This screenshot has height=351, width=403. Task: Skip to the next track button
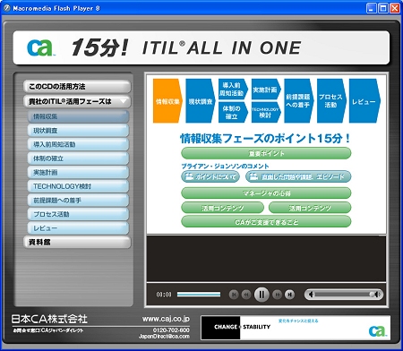point(289,295)
